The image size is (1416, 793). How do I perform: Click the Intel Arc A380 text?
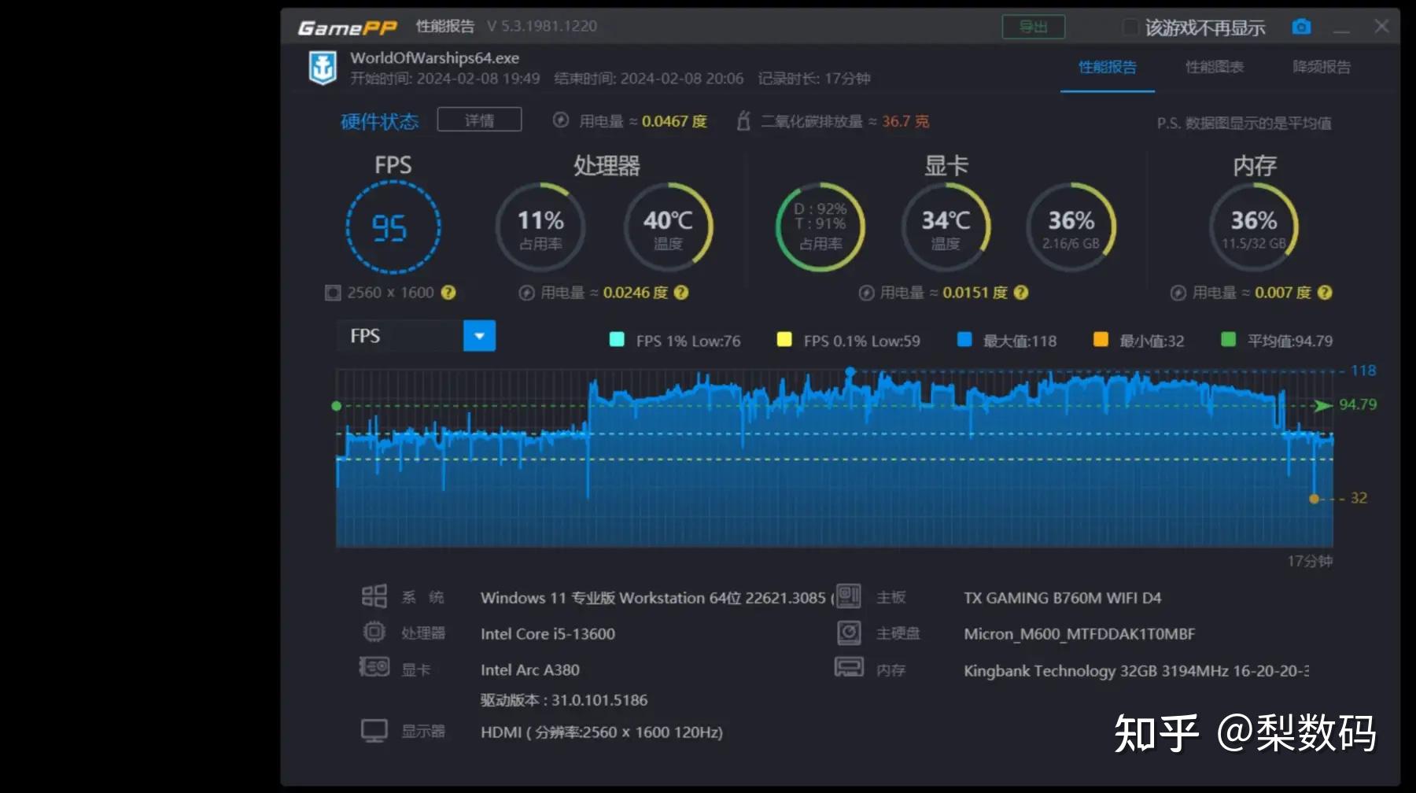point(529,669)
